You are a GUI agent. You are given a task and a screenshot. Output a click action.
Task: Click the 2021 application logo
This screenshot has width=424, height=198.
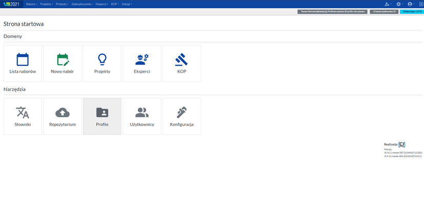coord(12,4)
